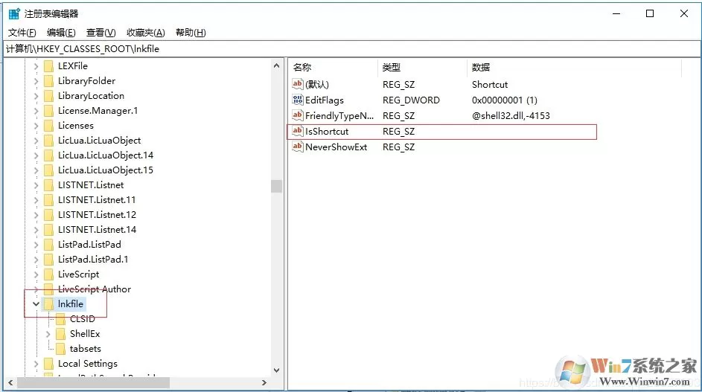The width and height of the screenshot is (702, 392).
Task: Open the 查看(V) menu
Action: pos(100,33)
